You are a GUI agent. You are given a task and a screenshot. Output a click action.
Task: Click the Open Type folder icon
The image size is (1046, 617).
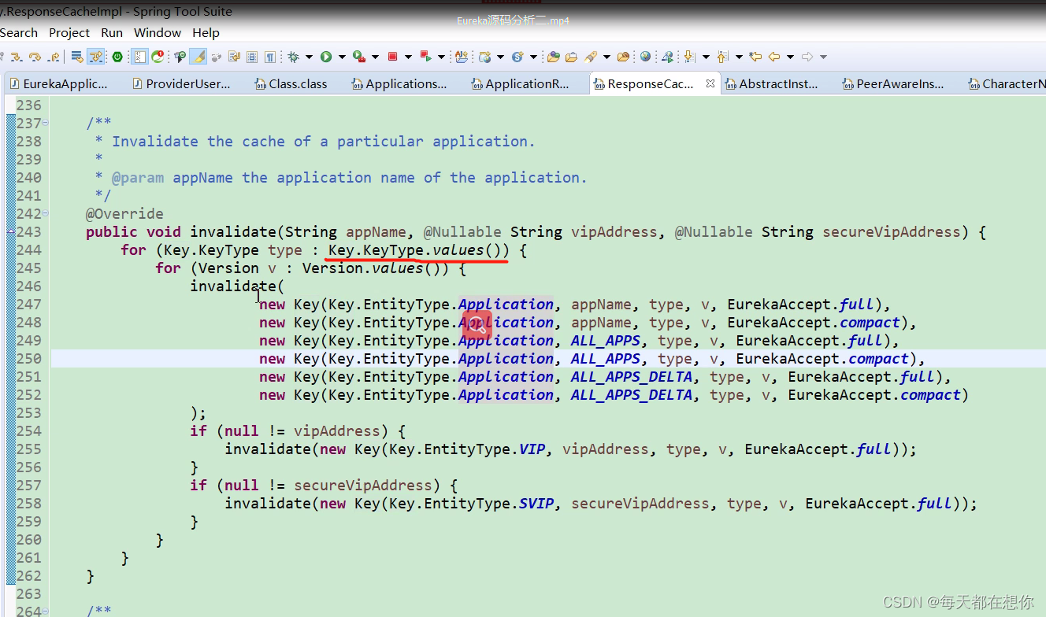[553, 57]
